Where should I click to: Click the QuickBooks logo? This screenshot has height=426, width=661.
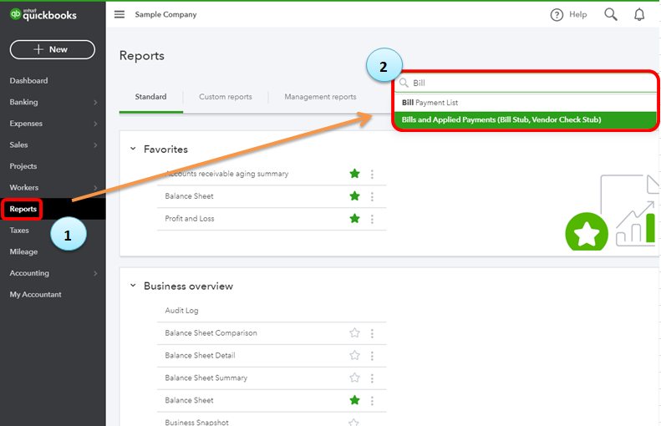(43, 14)
